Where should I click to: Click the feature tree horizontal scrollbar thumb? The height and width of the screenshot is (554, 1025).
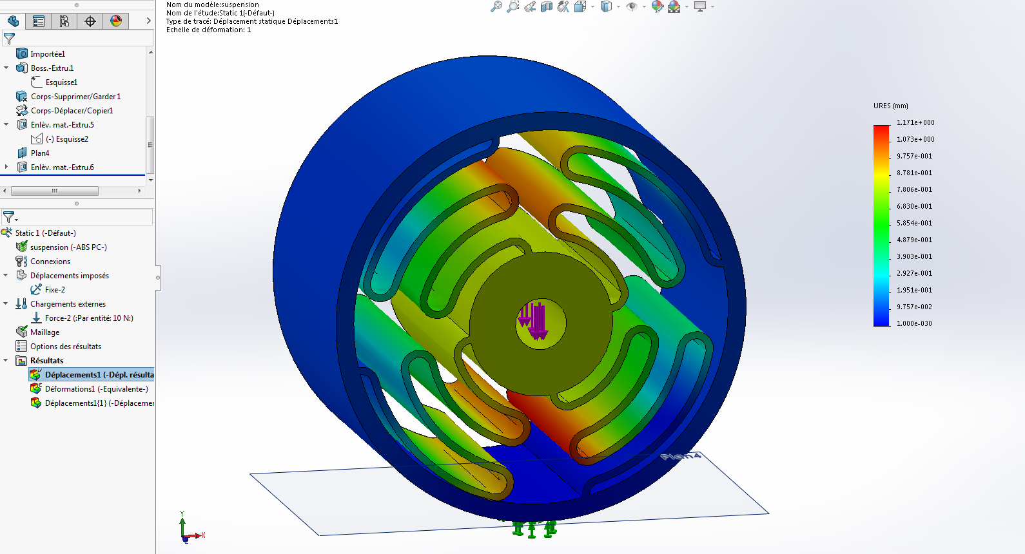pyautogui.click(x=55, y=191)
